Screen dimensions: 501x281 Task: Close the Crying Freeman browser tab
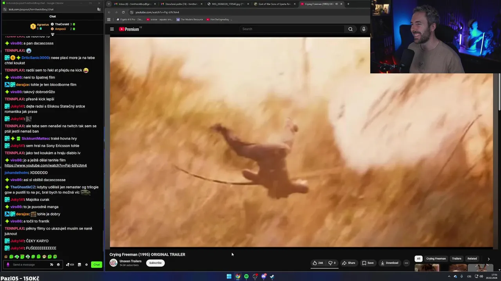[341, 4]
